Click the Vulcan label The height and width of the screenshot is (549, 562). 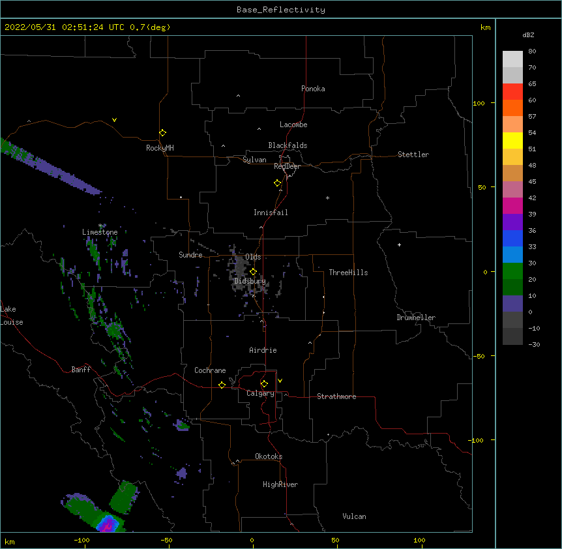[354, 516]
